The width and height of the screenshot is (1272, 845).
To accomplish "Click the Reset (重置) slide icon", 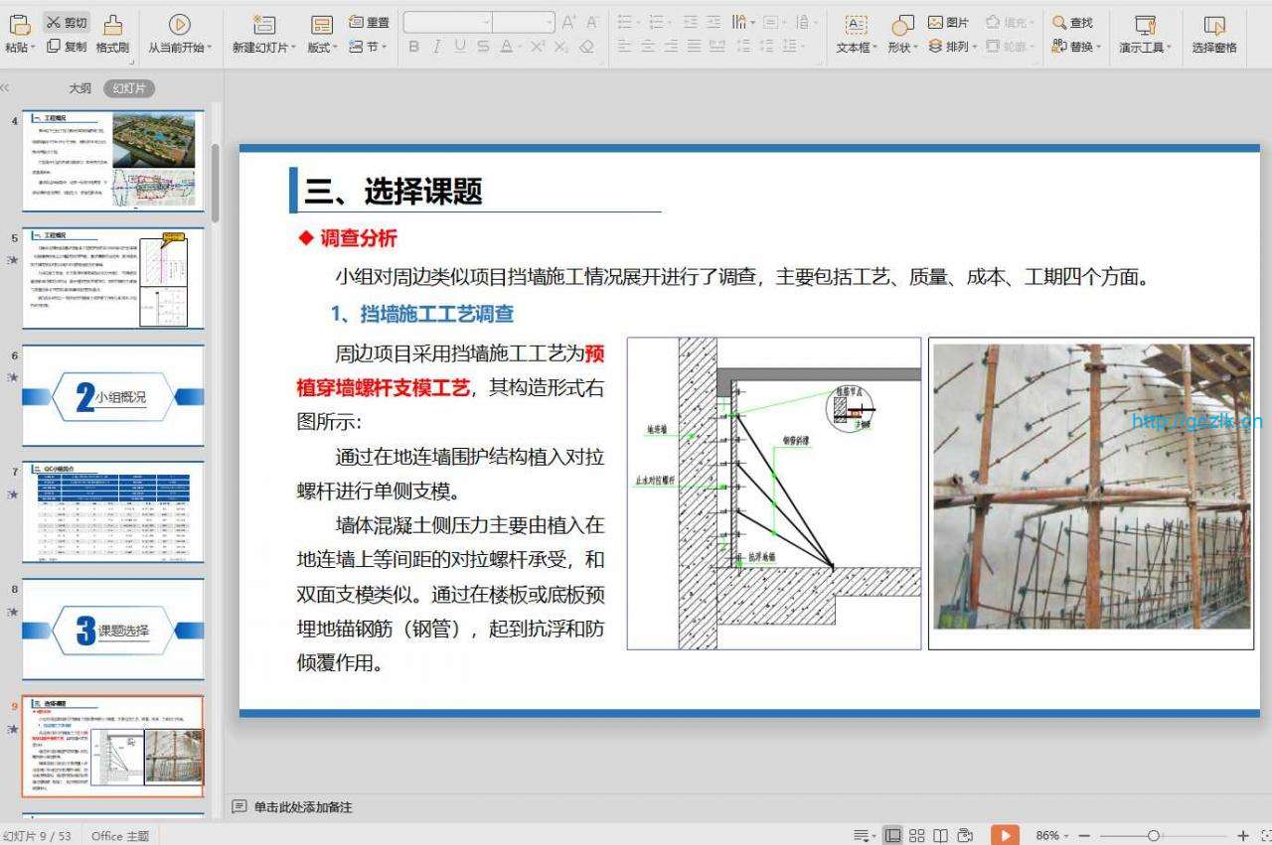I will (357, 22).
